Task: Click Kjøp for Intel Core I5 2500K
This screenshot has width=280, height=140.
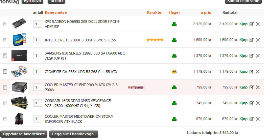Action: pyautogui.click(x=243, y=40)
